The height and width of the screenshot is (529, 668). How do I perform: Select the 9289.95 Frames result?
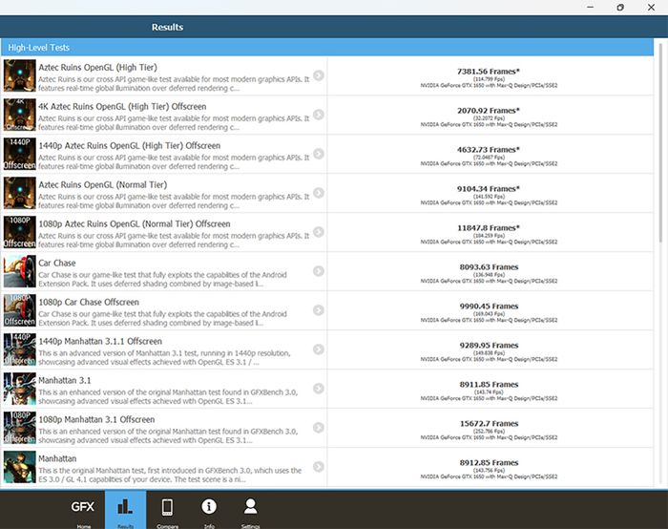click(489, 346)
